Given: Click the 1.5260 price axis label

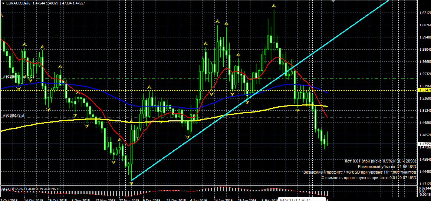Looking at the screenshot, I should (x=425, y=98).
